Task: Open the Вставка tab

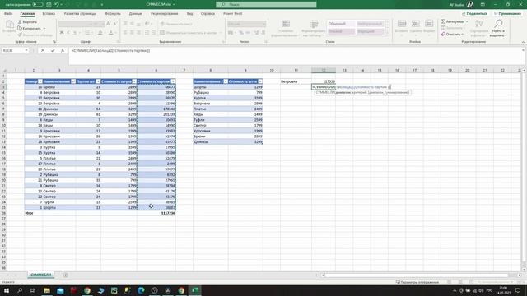Action: pos(49,13)
